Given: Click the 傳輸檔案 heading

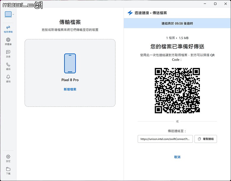Looking at the screenshot, I should pyautogui.click(x=70, y=22).
